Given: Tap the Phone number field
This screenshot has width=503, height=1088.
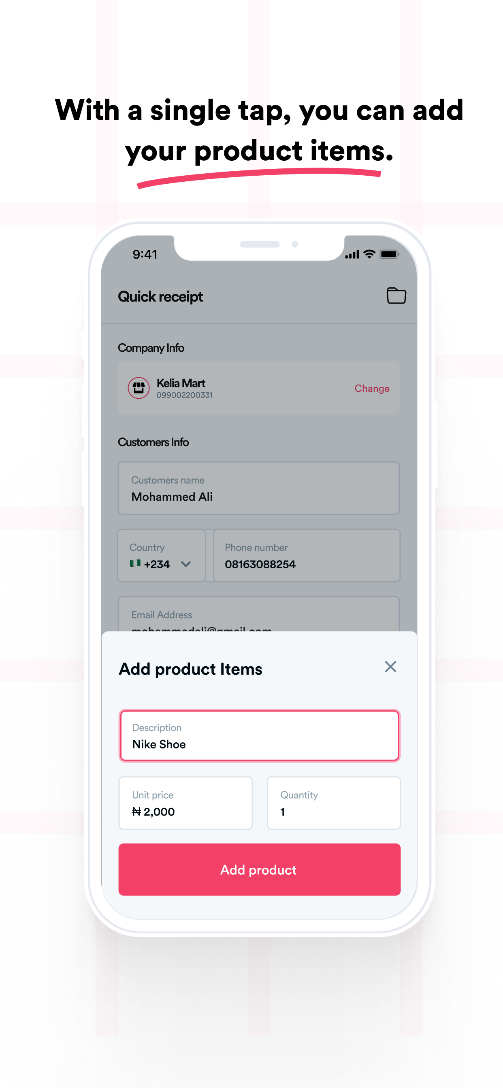Looking at the screenshot, I should [x=307, y=555].
